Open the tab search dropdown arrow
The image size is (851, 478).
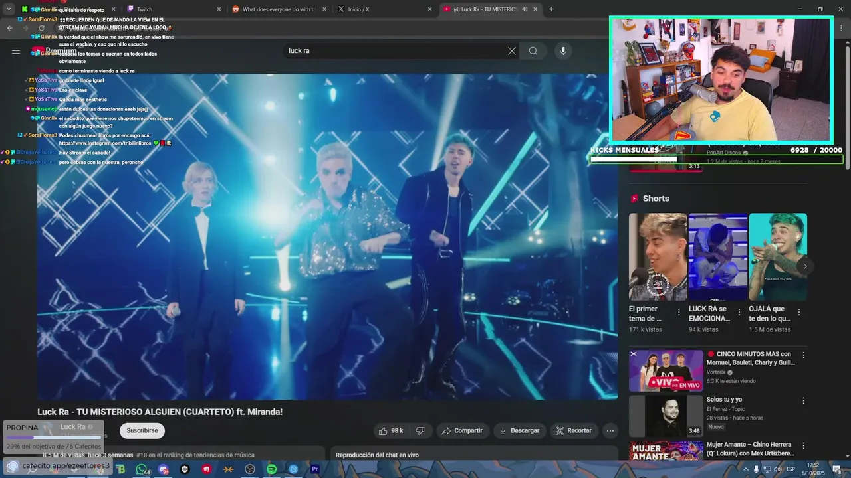(x=9, y=9)
